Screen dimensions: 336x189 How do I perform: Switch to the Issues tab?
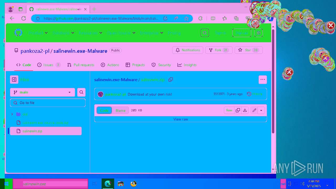coord(49,65)
